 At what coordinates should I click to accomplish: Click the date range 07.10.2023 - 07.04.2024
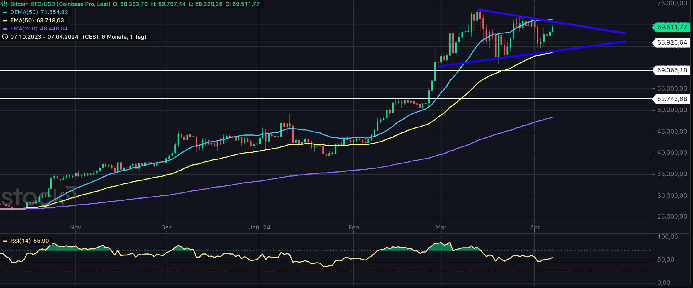tap(44, 37)
